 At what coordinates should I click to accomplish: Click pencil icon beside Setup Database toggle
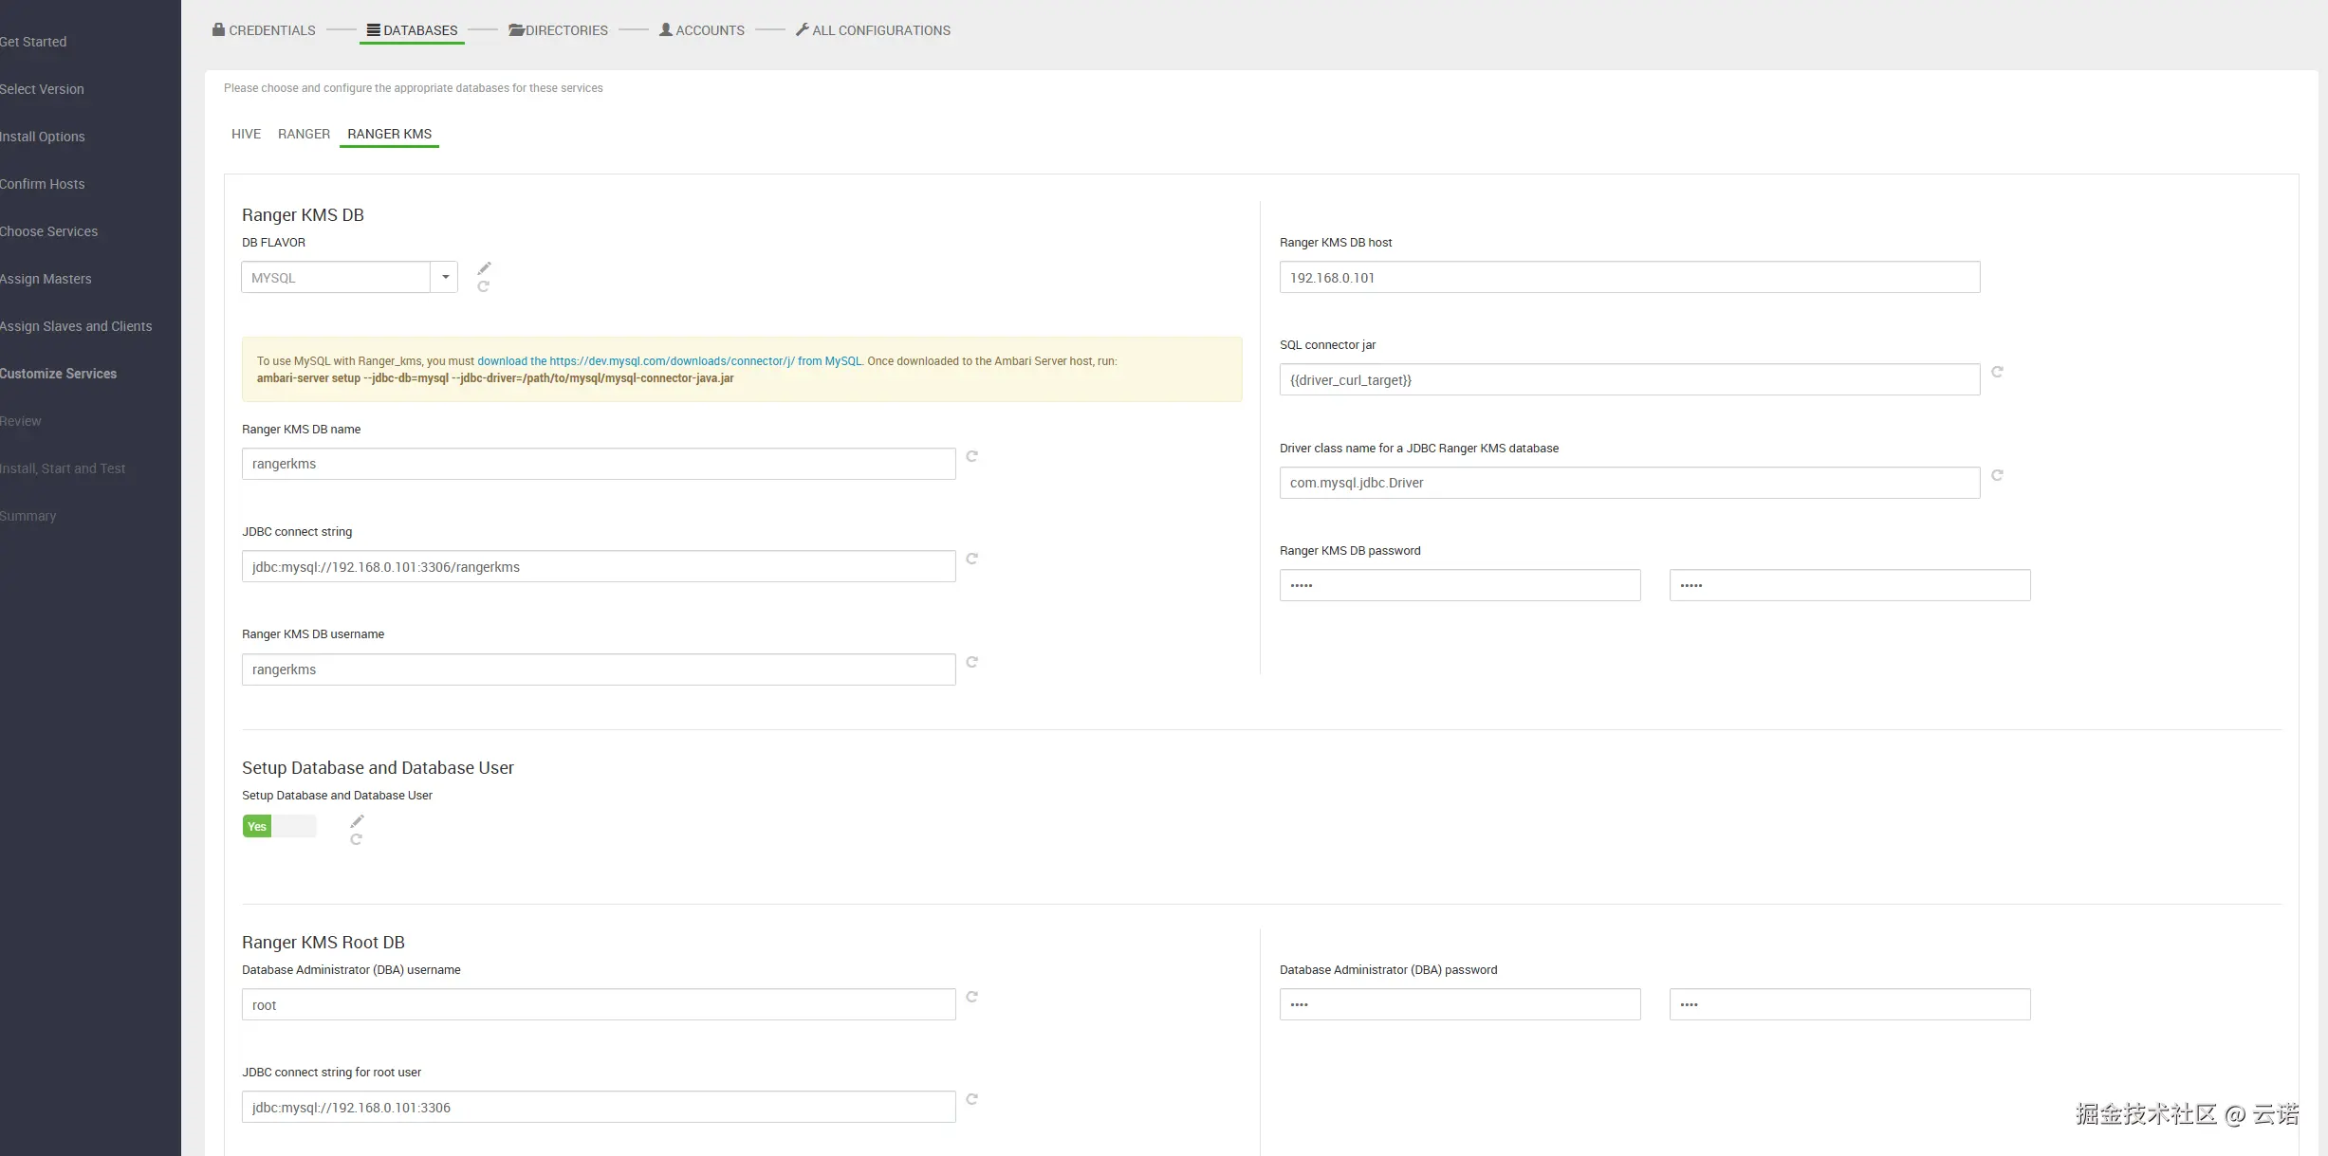click(x=357, y=821)
